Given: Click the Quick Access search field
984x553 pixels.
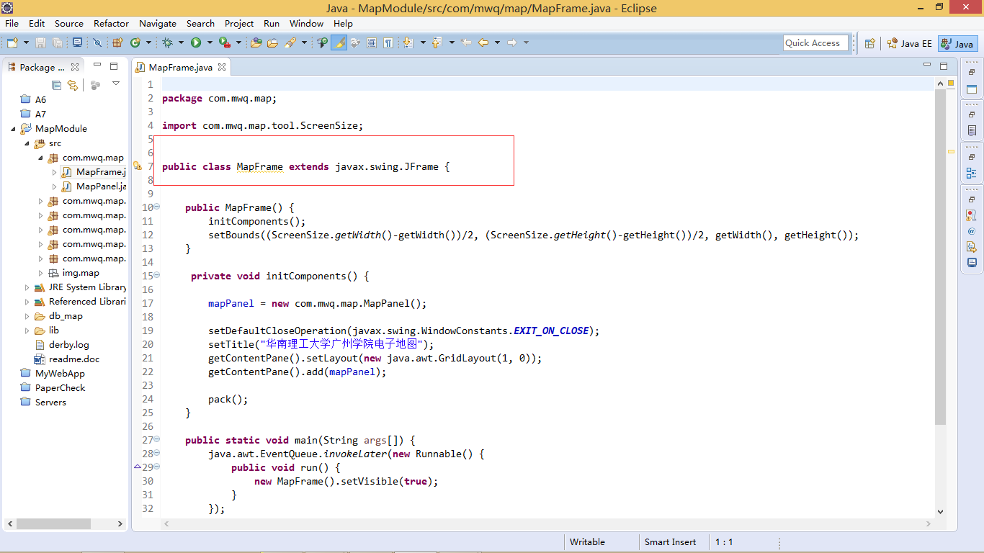Looking at the screenshot, I should [815, 43].
